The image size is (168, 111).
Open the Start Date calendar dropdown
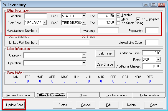[45, 22]
